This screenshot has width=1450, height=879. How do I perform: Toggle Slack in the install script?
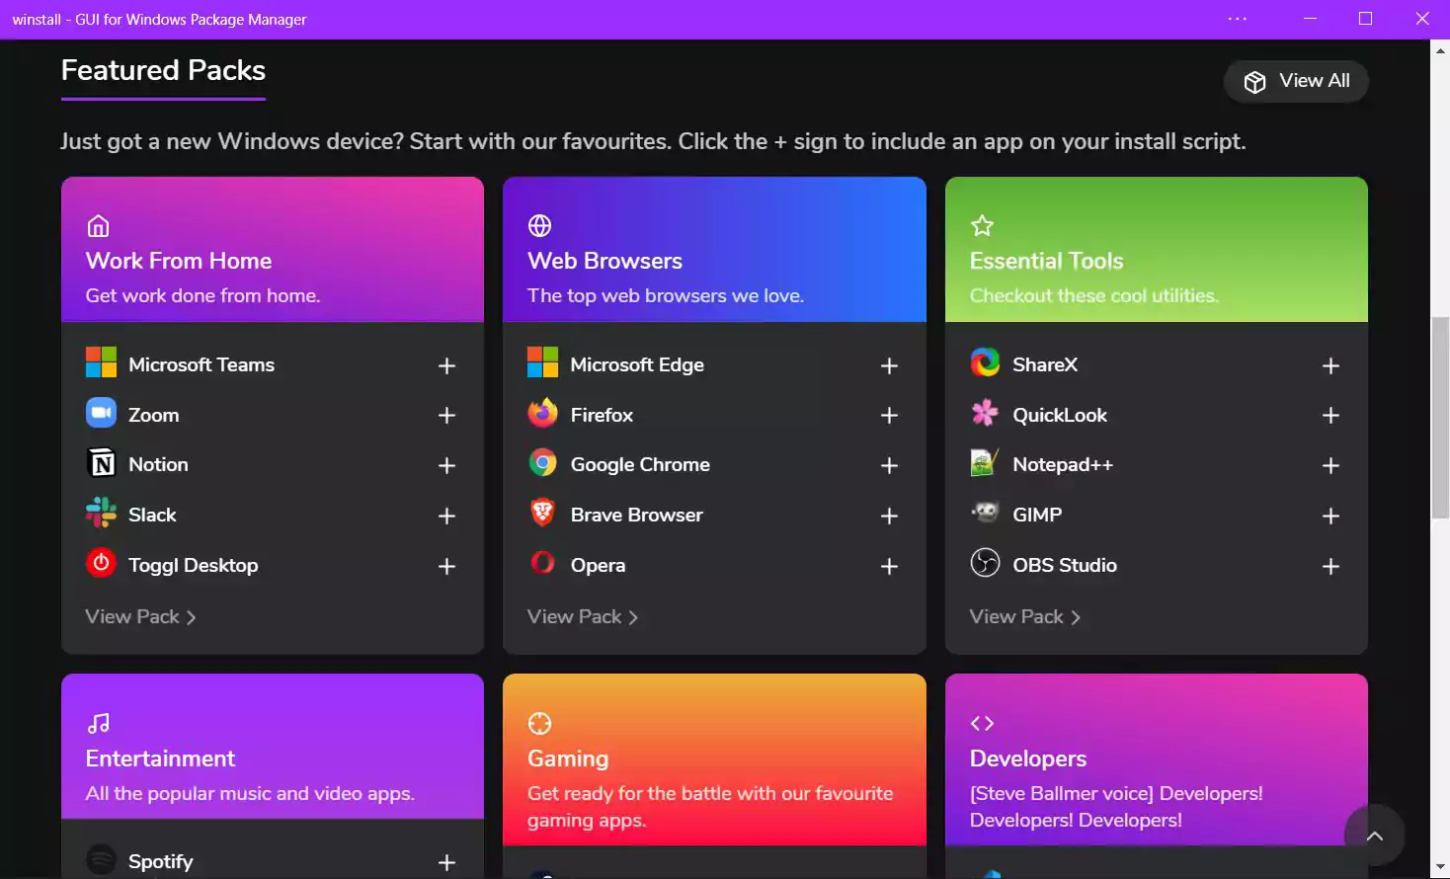(446, 516)
